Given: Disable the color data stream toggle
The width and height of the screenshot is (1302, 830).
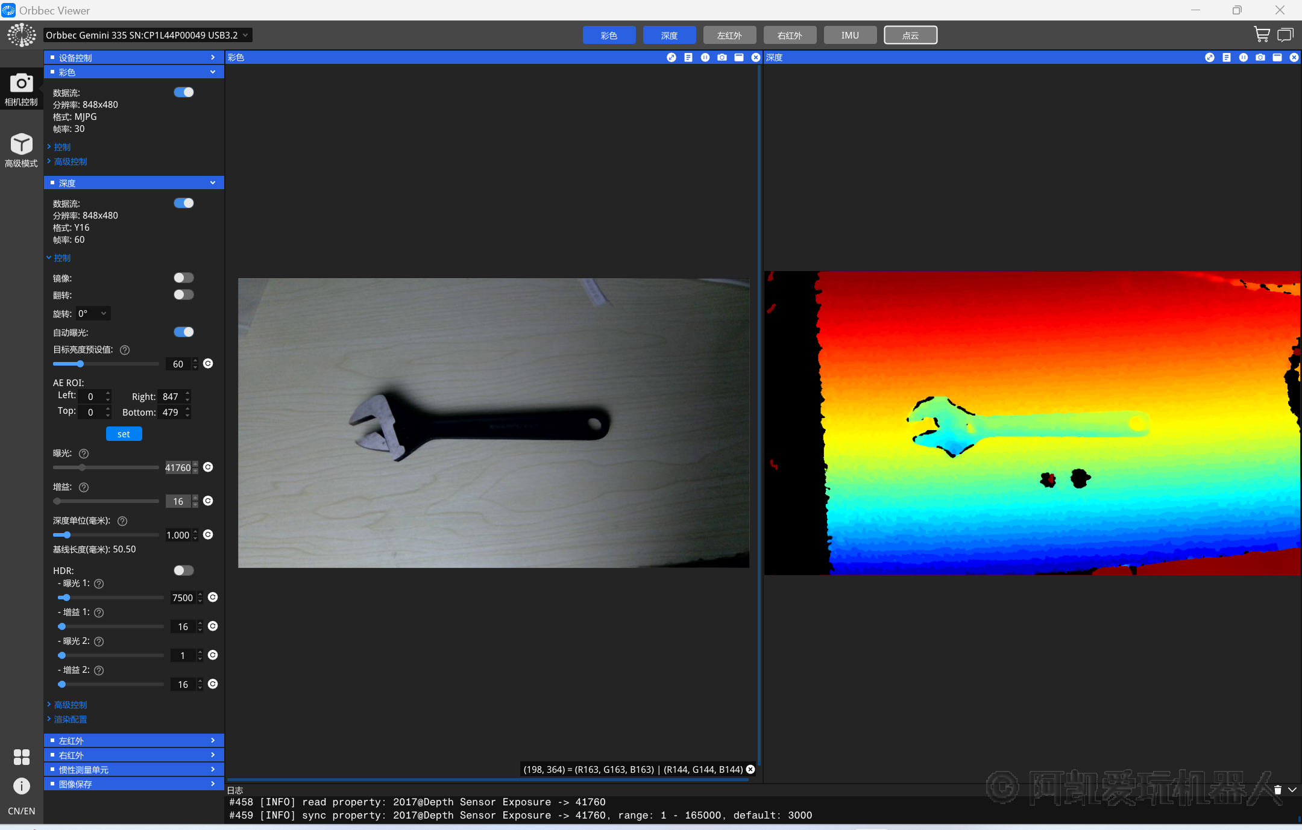Looking at the screenshot, I should pos(183,92).
